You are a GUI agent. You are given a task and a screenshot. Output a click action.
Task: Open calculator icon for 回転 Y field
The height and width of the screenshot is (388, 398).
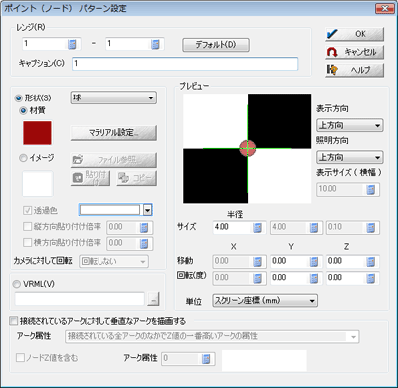point(314,278)
